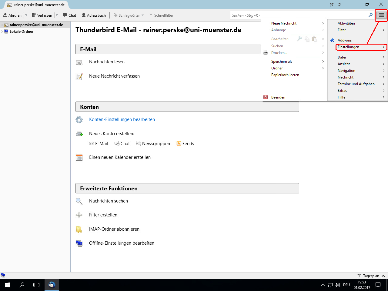The image size is (388, 291).
Task: Expand the Tagesplan pane in status bar
Action: [383, 276]
